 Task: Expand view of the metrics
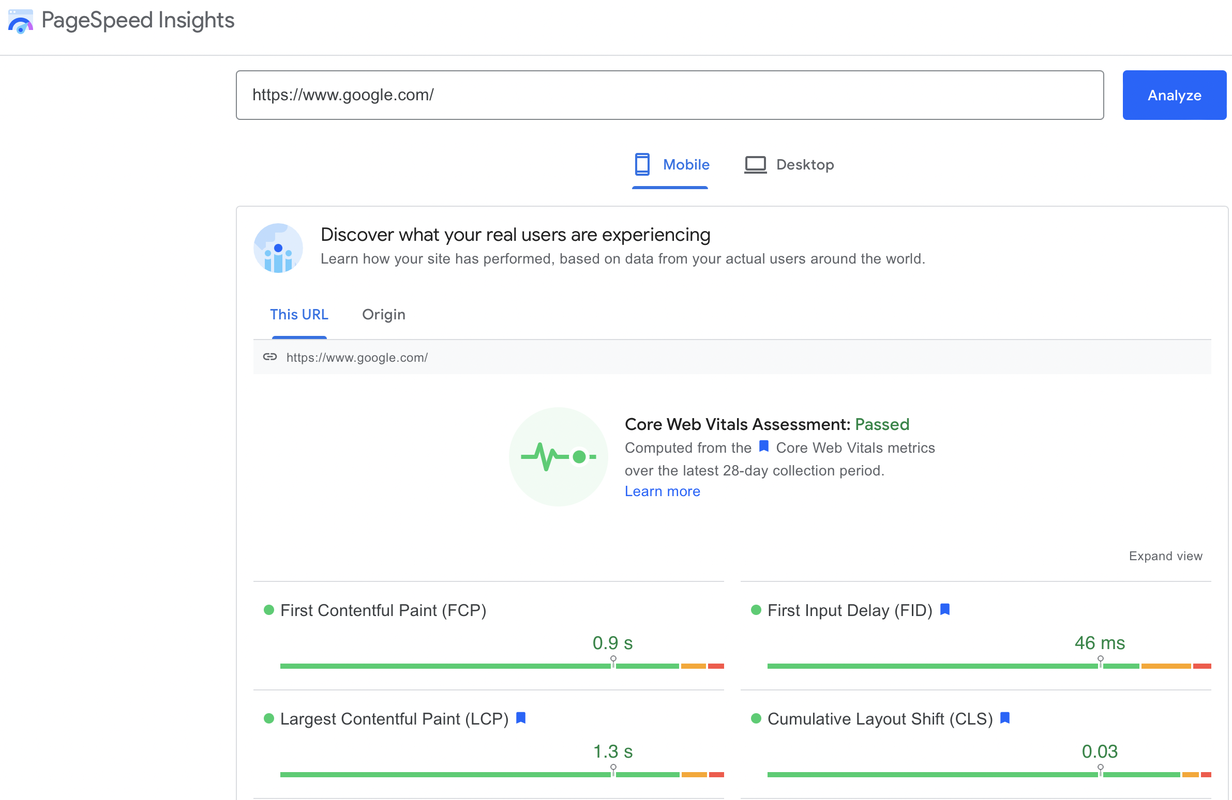[x=1165, y=556]
